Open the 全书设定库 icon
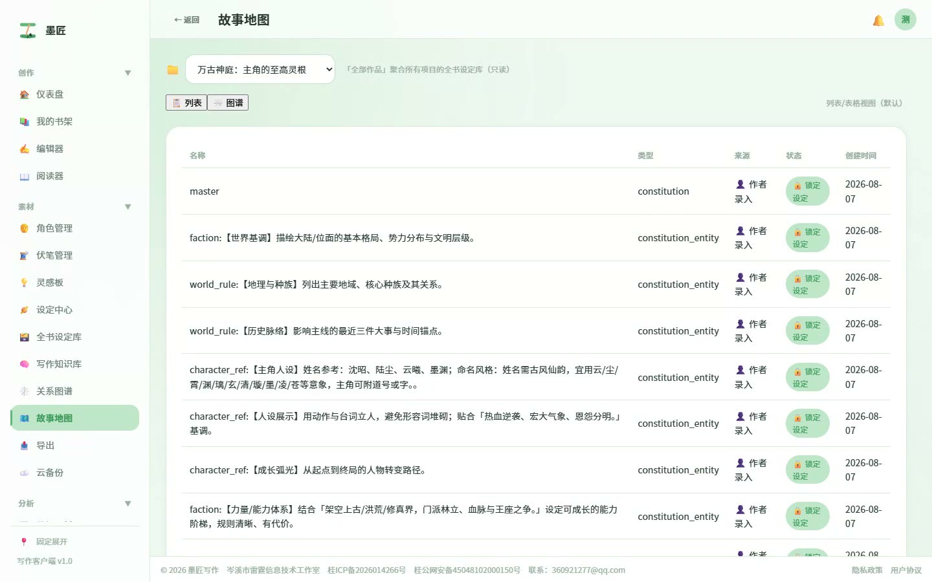The width and height of the screenshot is (932, 582). [x=25, y=337]
